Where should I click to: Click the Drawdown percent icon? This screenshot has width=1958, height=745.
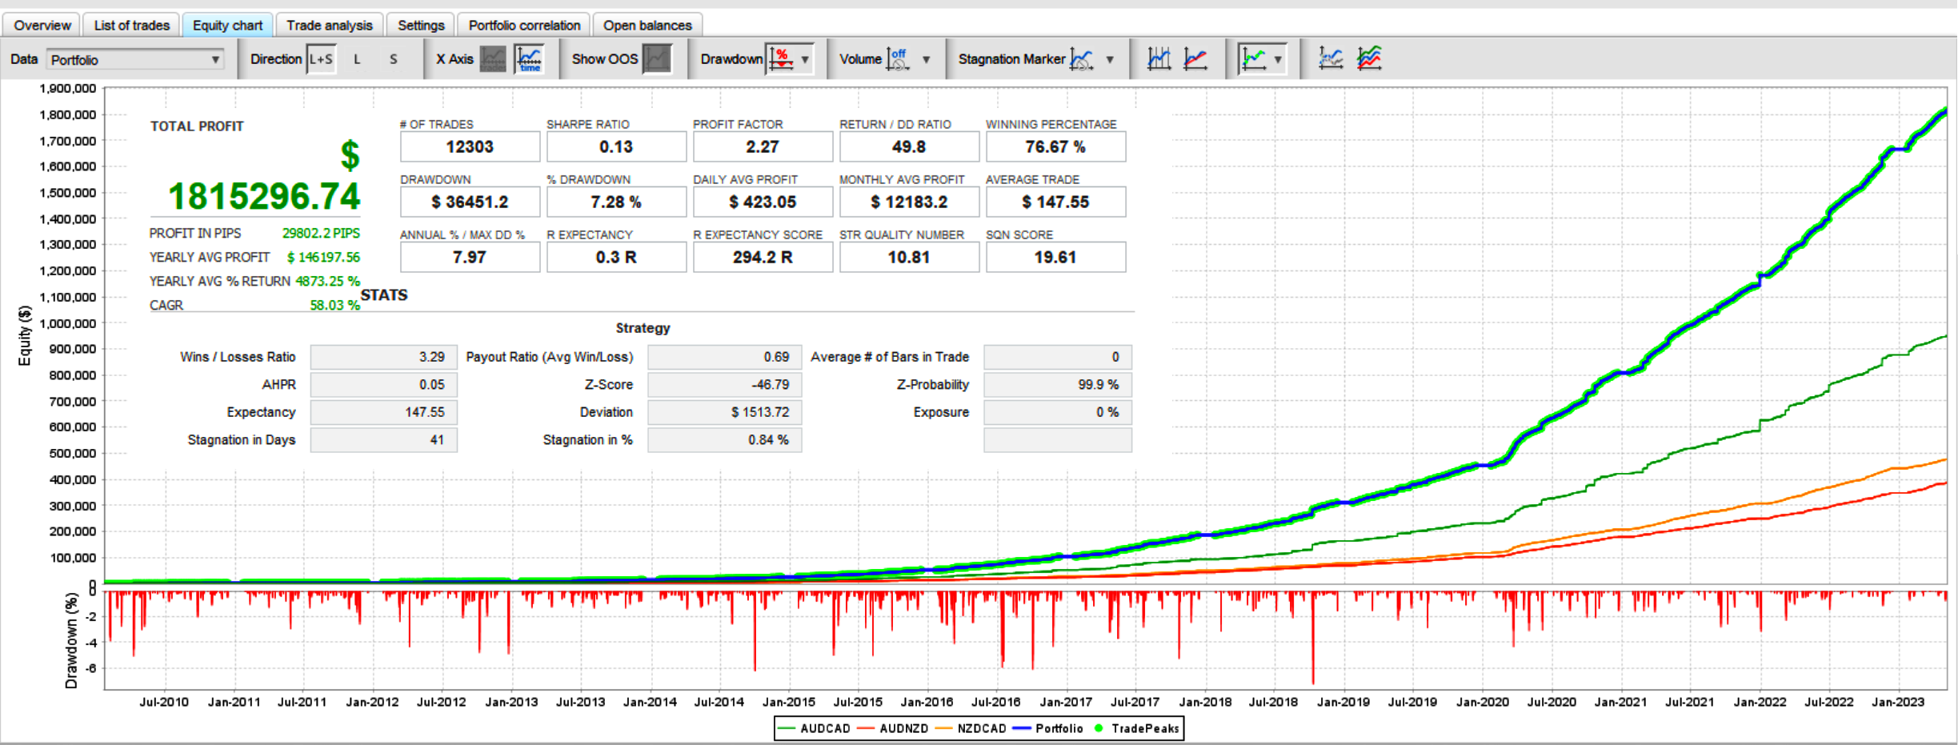coord(781,59)
